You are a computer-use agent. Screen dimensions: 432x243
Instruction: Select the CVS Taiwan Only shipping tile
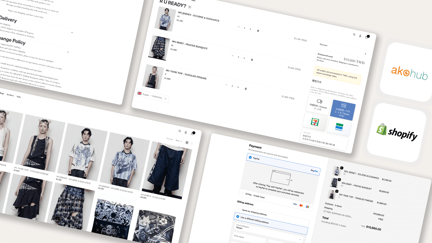pyautogui.click(x=343, y=110)
